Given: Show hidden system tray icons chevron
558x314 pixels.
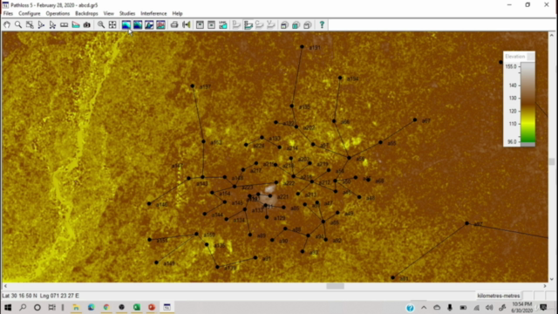Looking at the screenshot, I should coord(424,307).
